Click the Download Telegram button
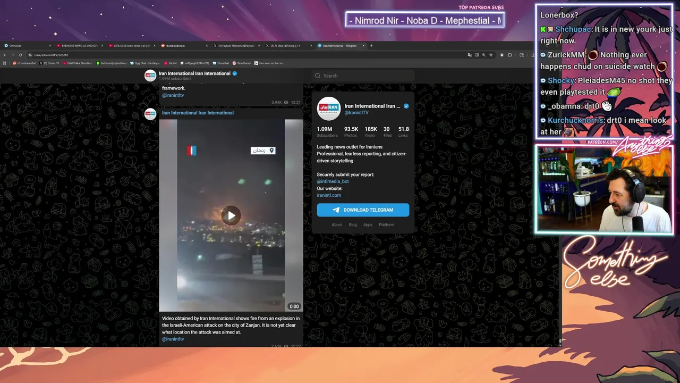 coord(363,210)
